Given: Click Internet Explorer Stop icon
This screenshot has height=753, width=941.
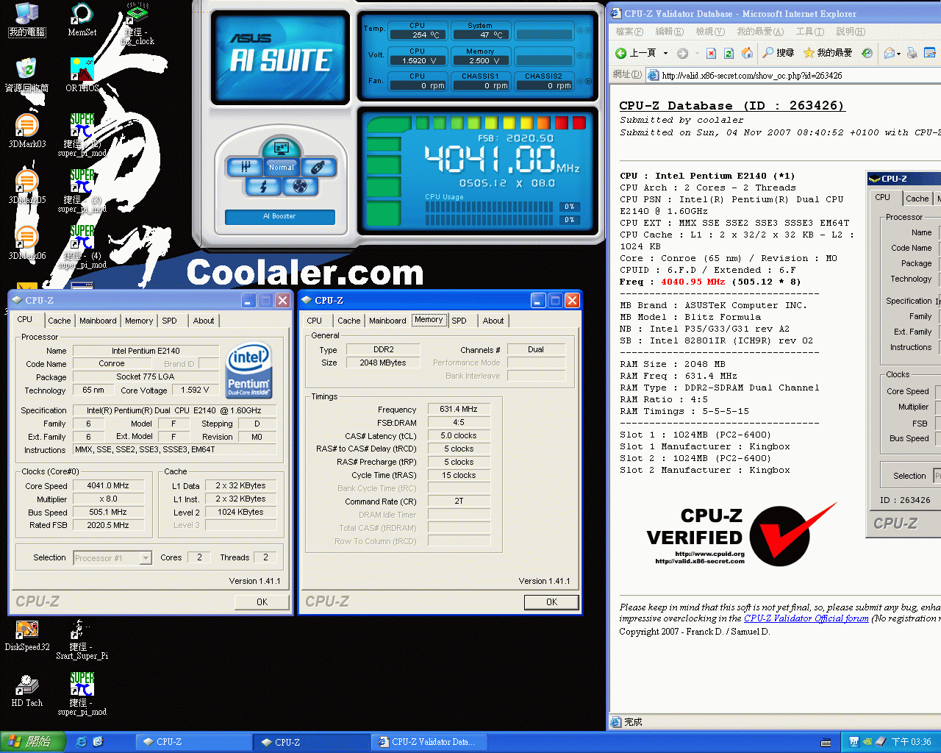Looking at the screenshot, I should 711,53.
